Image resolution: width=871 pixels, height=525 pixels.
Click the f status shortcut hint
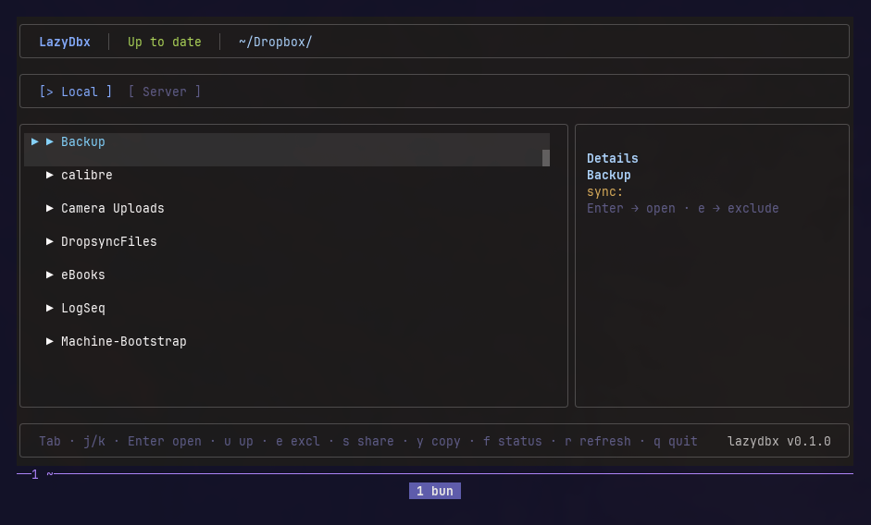point(512,441)
